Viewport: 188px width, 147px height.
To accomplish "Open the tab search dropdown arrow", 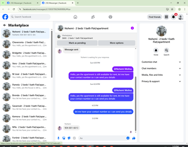I will (x=3, y=3).
